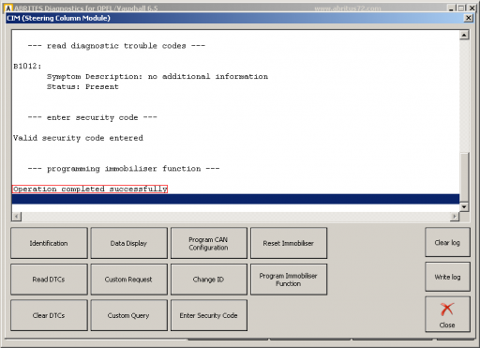Click the Change ID button
Viewport: 480px width, 348px height.
tap(209, 280)
